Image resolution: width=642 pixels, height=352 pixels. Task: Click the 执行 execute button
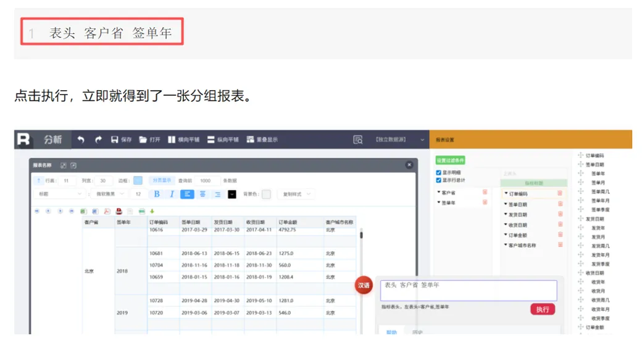pos(543,309)
